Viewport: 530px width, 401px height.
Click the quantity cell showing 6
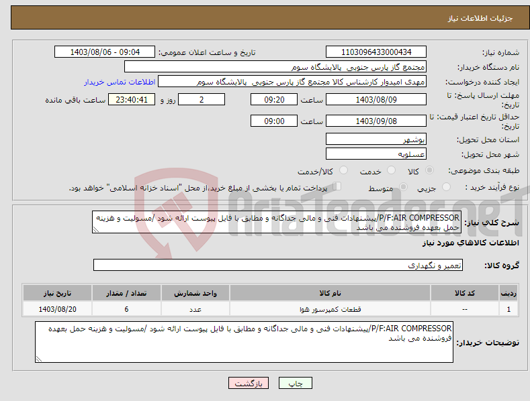[126, 309]
